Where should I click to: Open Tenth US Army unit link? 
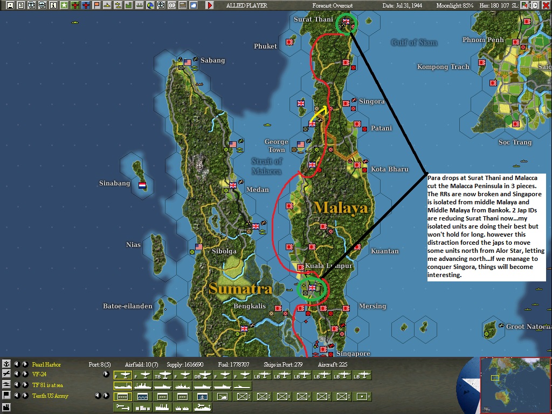click(50, 396)
